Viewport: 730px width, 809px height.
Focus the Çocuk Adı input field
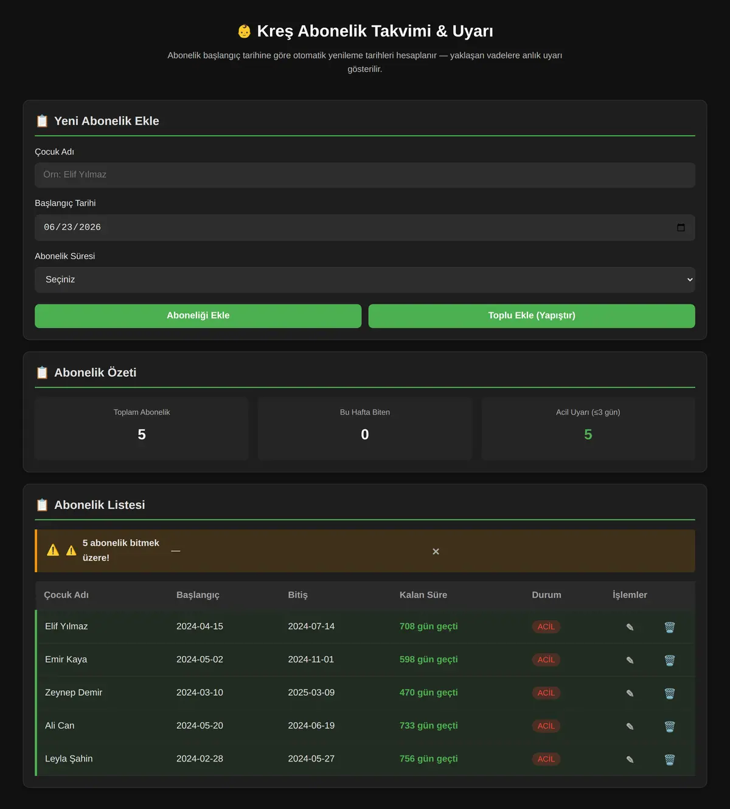coord(365,175)
